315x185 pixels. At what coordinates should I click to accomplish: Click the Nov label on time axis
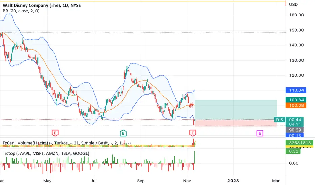click(187, 181)
